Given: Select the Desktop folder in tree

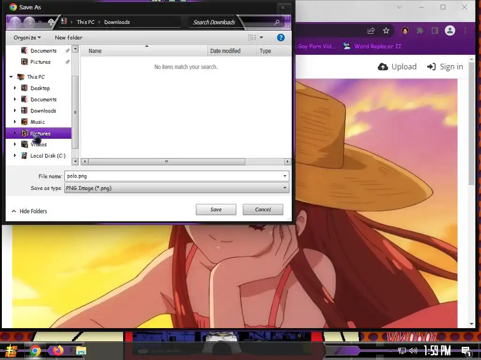Looking at the screenshot, I should [40, 88].
